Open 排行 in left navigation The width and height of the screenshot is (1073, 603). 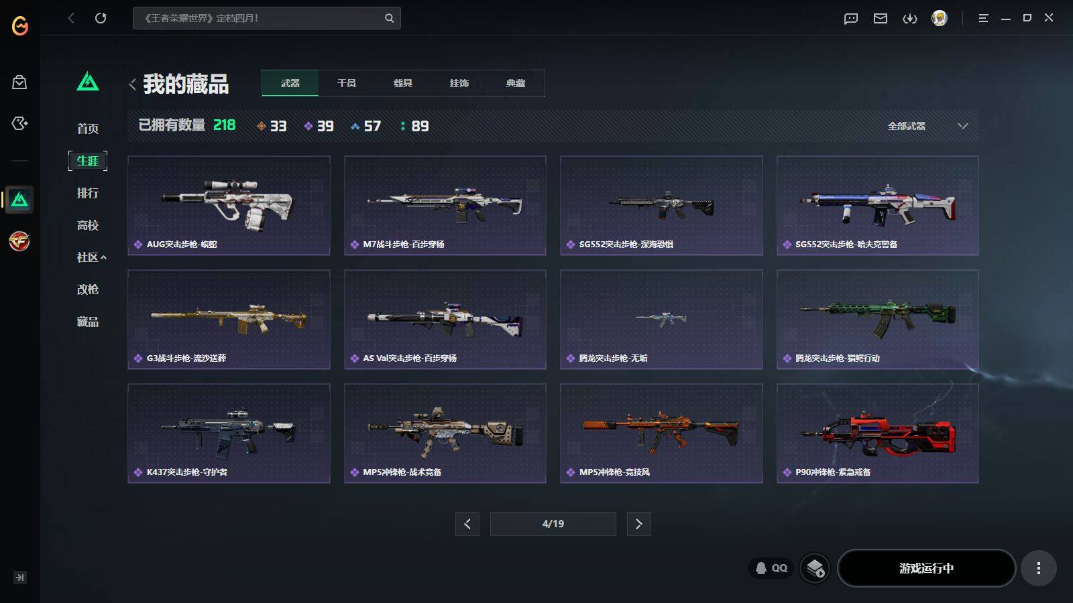point(88,193)
